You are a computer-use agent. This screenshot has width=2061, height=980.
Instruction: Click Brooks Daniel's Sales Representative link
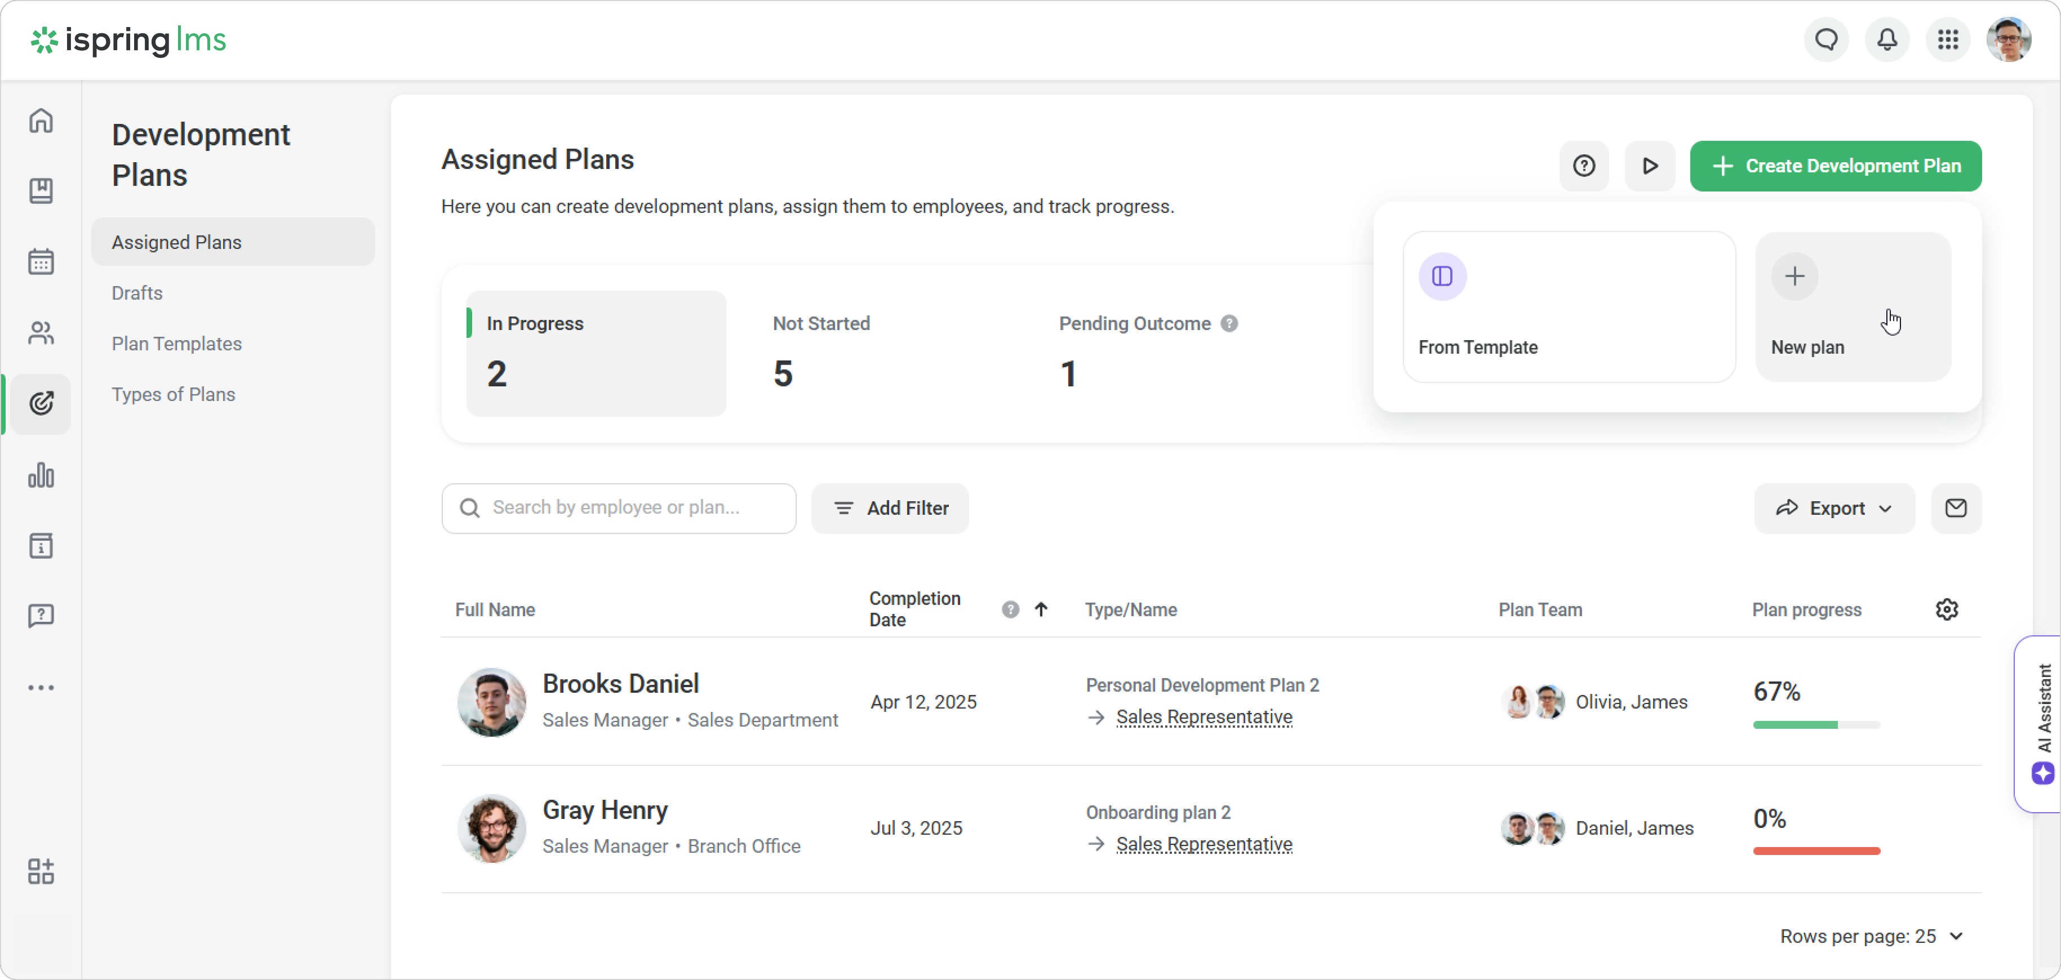[1203, 717]
